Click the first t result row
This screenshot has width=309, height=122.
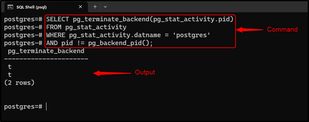pyautogui.click(x=10, y=67)
